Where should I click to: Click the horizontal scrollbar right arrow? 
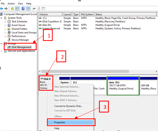pyautogui.click(x=156, y=71)
